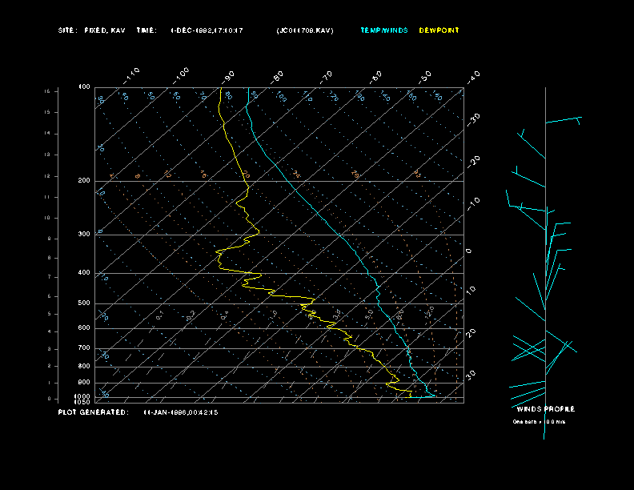Click the 800 pressure level label
Viewport: 634px width, 490px height.
[x=84, y=366]
